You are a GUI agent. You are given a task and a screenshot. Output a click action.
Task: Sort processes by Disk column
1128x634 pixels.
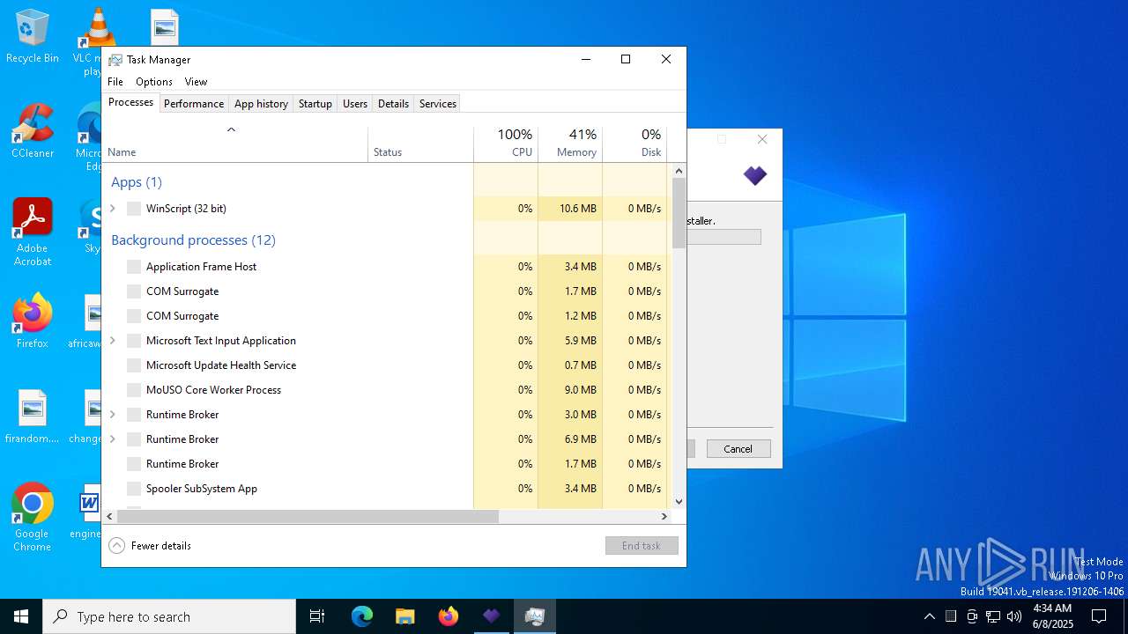[634, 144]
